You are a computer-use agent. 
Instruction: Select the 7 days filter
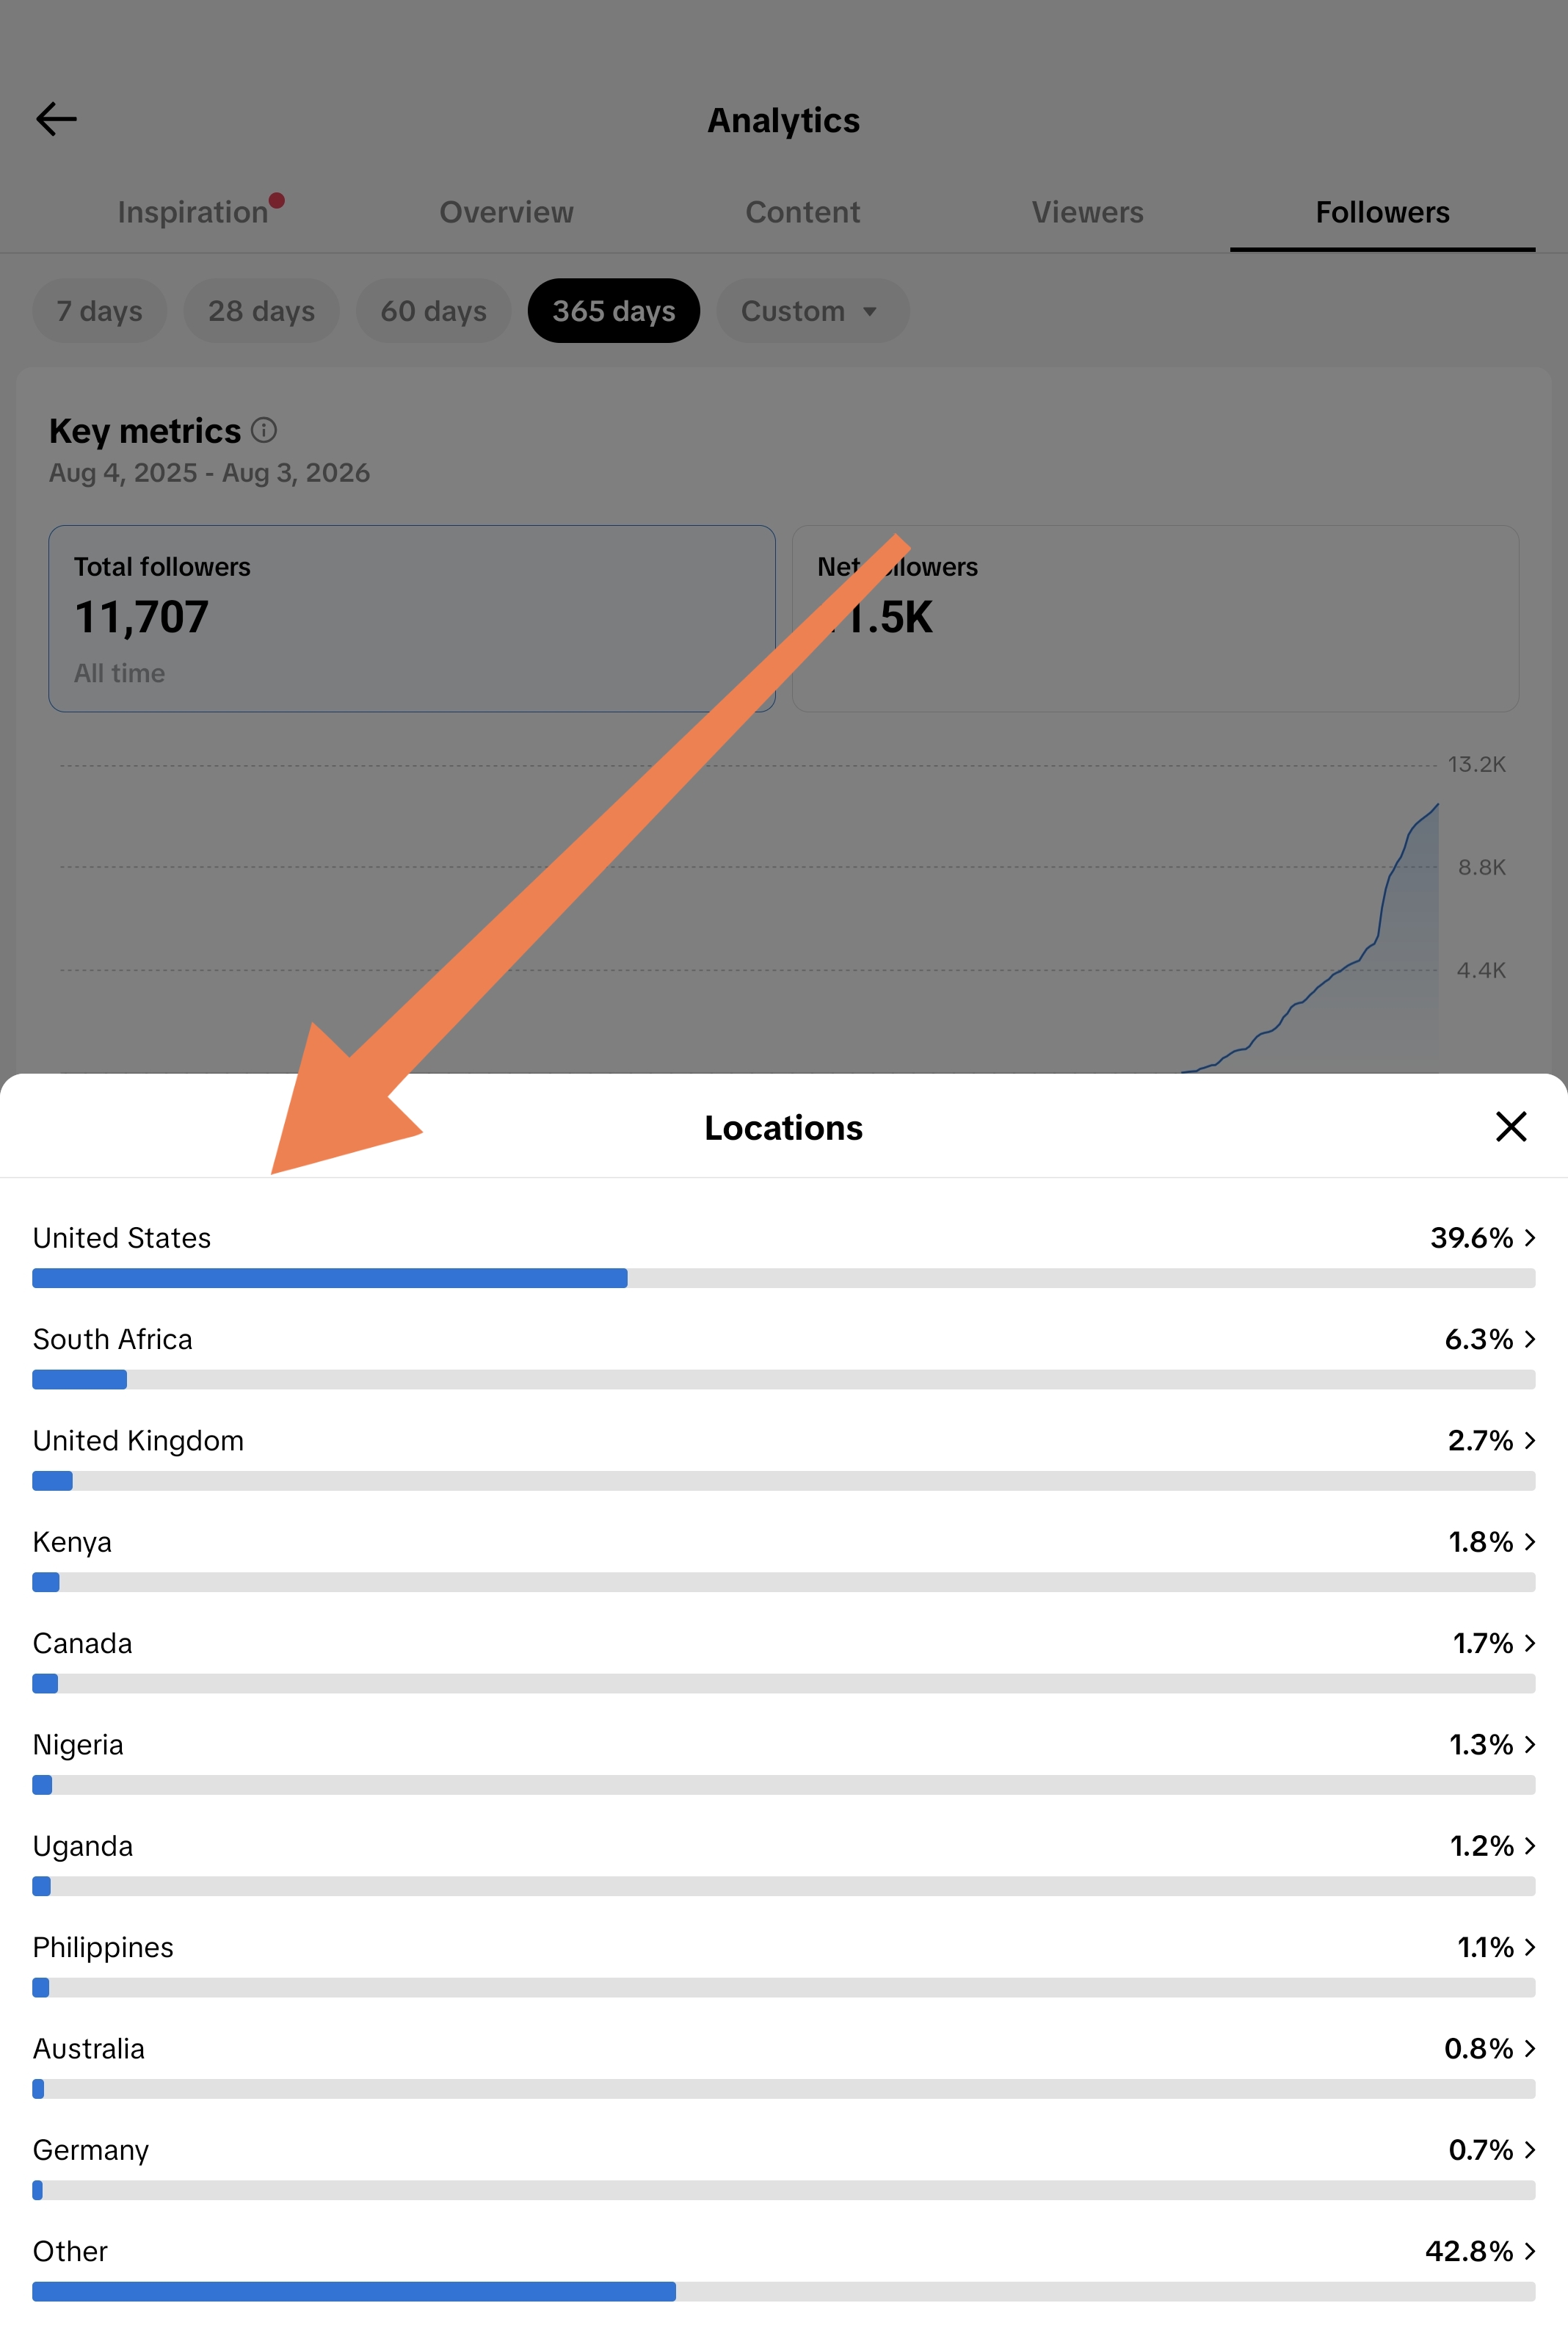[x=99, y=311]
